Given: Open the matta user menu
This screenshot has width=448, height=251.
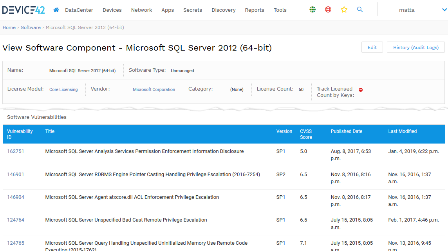Looking at the screenshot, I should click(406, 10).
